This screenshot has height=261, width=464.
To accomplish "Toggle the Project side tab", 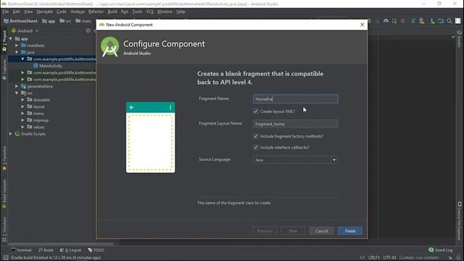I will pyautogui.click(x=4, y=41).
